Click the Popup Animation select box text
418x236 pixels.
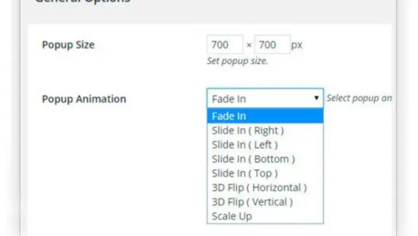(x=229, y=99)
